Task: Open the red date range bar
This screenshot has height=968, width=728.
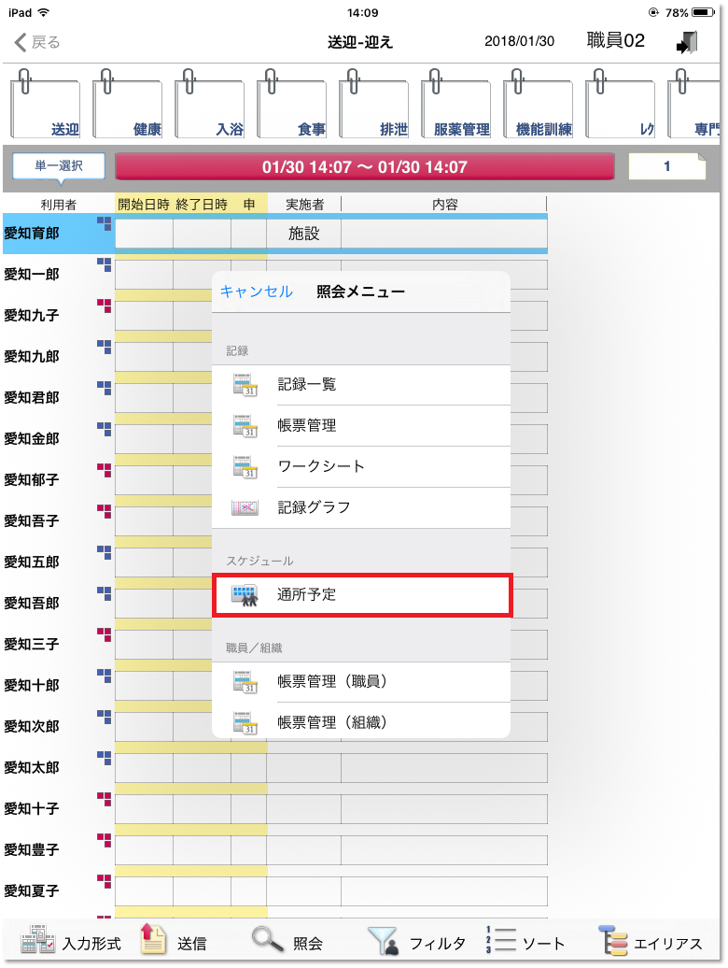Action: 364,167
